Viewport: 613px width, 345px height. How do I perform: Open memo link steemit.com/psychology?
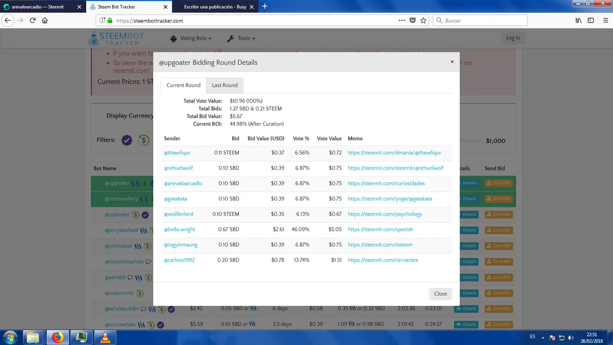click(385, 214)
